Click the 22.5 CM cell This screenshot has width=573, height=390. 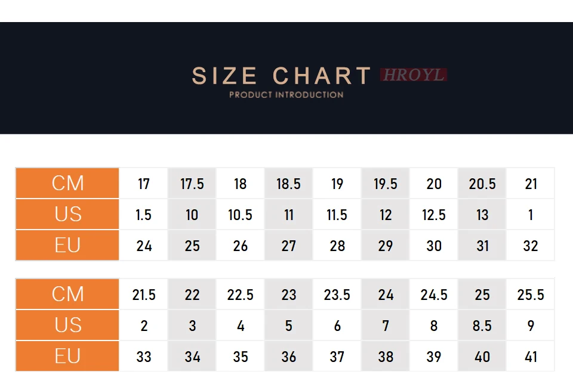[x=240, y=295]
